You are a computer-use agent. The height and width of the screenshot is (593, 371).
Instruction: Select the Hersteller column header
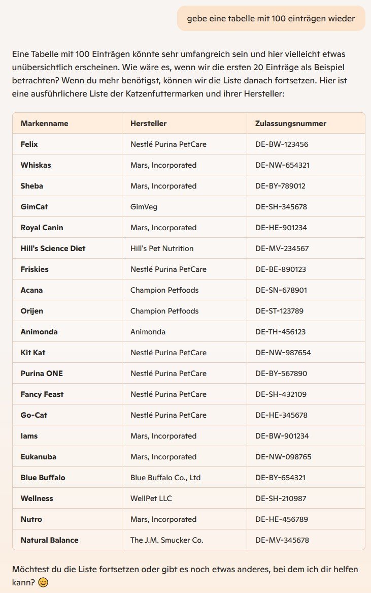click(x=149, y=123)
